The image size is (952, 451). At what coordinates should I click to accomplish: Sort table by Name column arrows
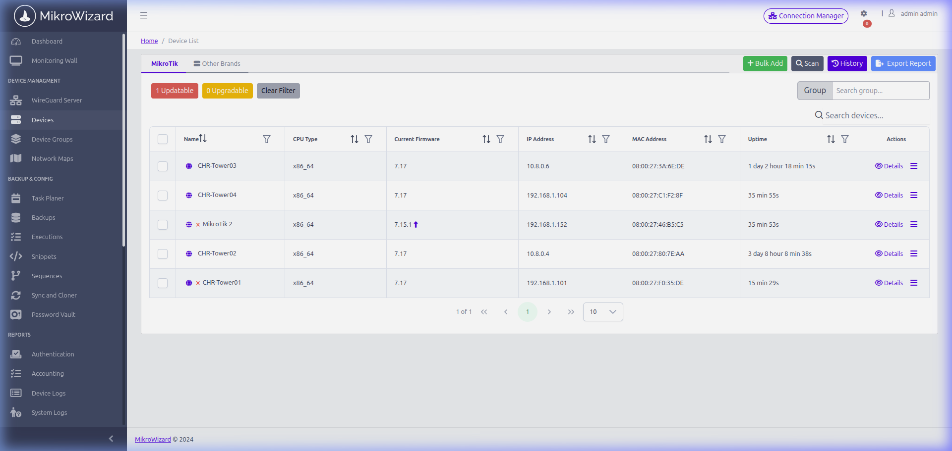tap(203, 138)
